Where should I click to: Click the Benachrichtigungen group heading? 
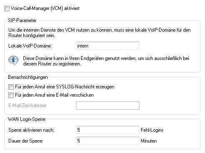point(28,77)
